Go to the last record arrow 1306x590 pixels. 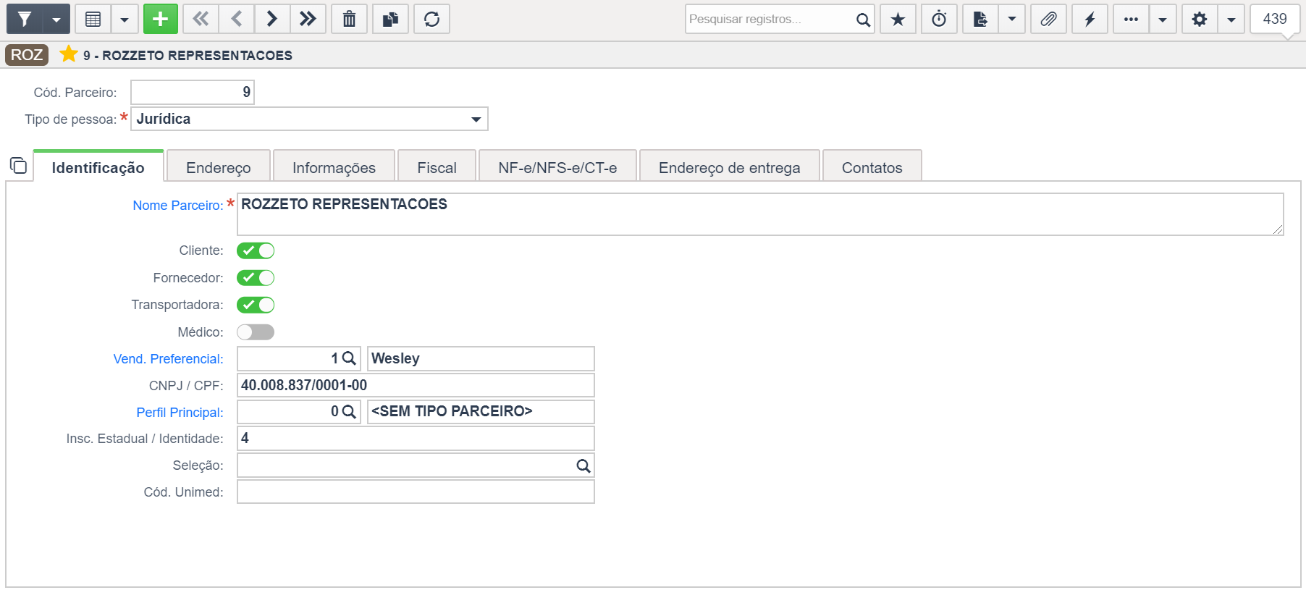point(308,19)
